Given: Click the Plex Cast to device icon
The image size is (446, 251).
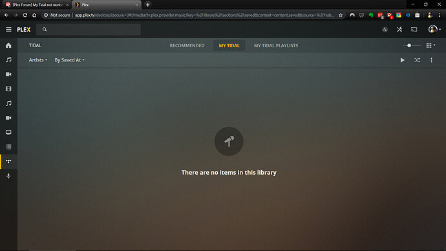Looking at the screenshot, I should point(414,29).
